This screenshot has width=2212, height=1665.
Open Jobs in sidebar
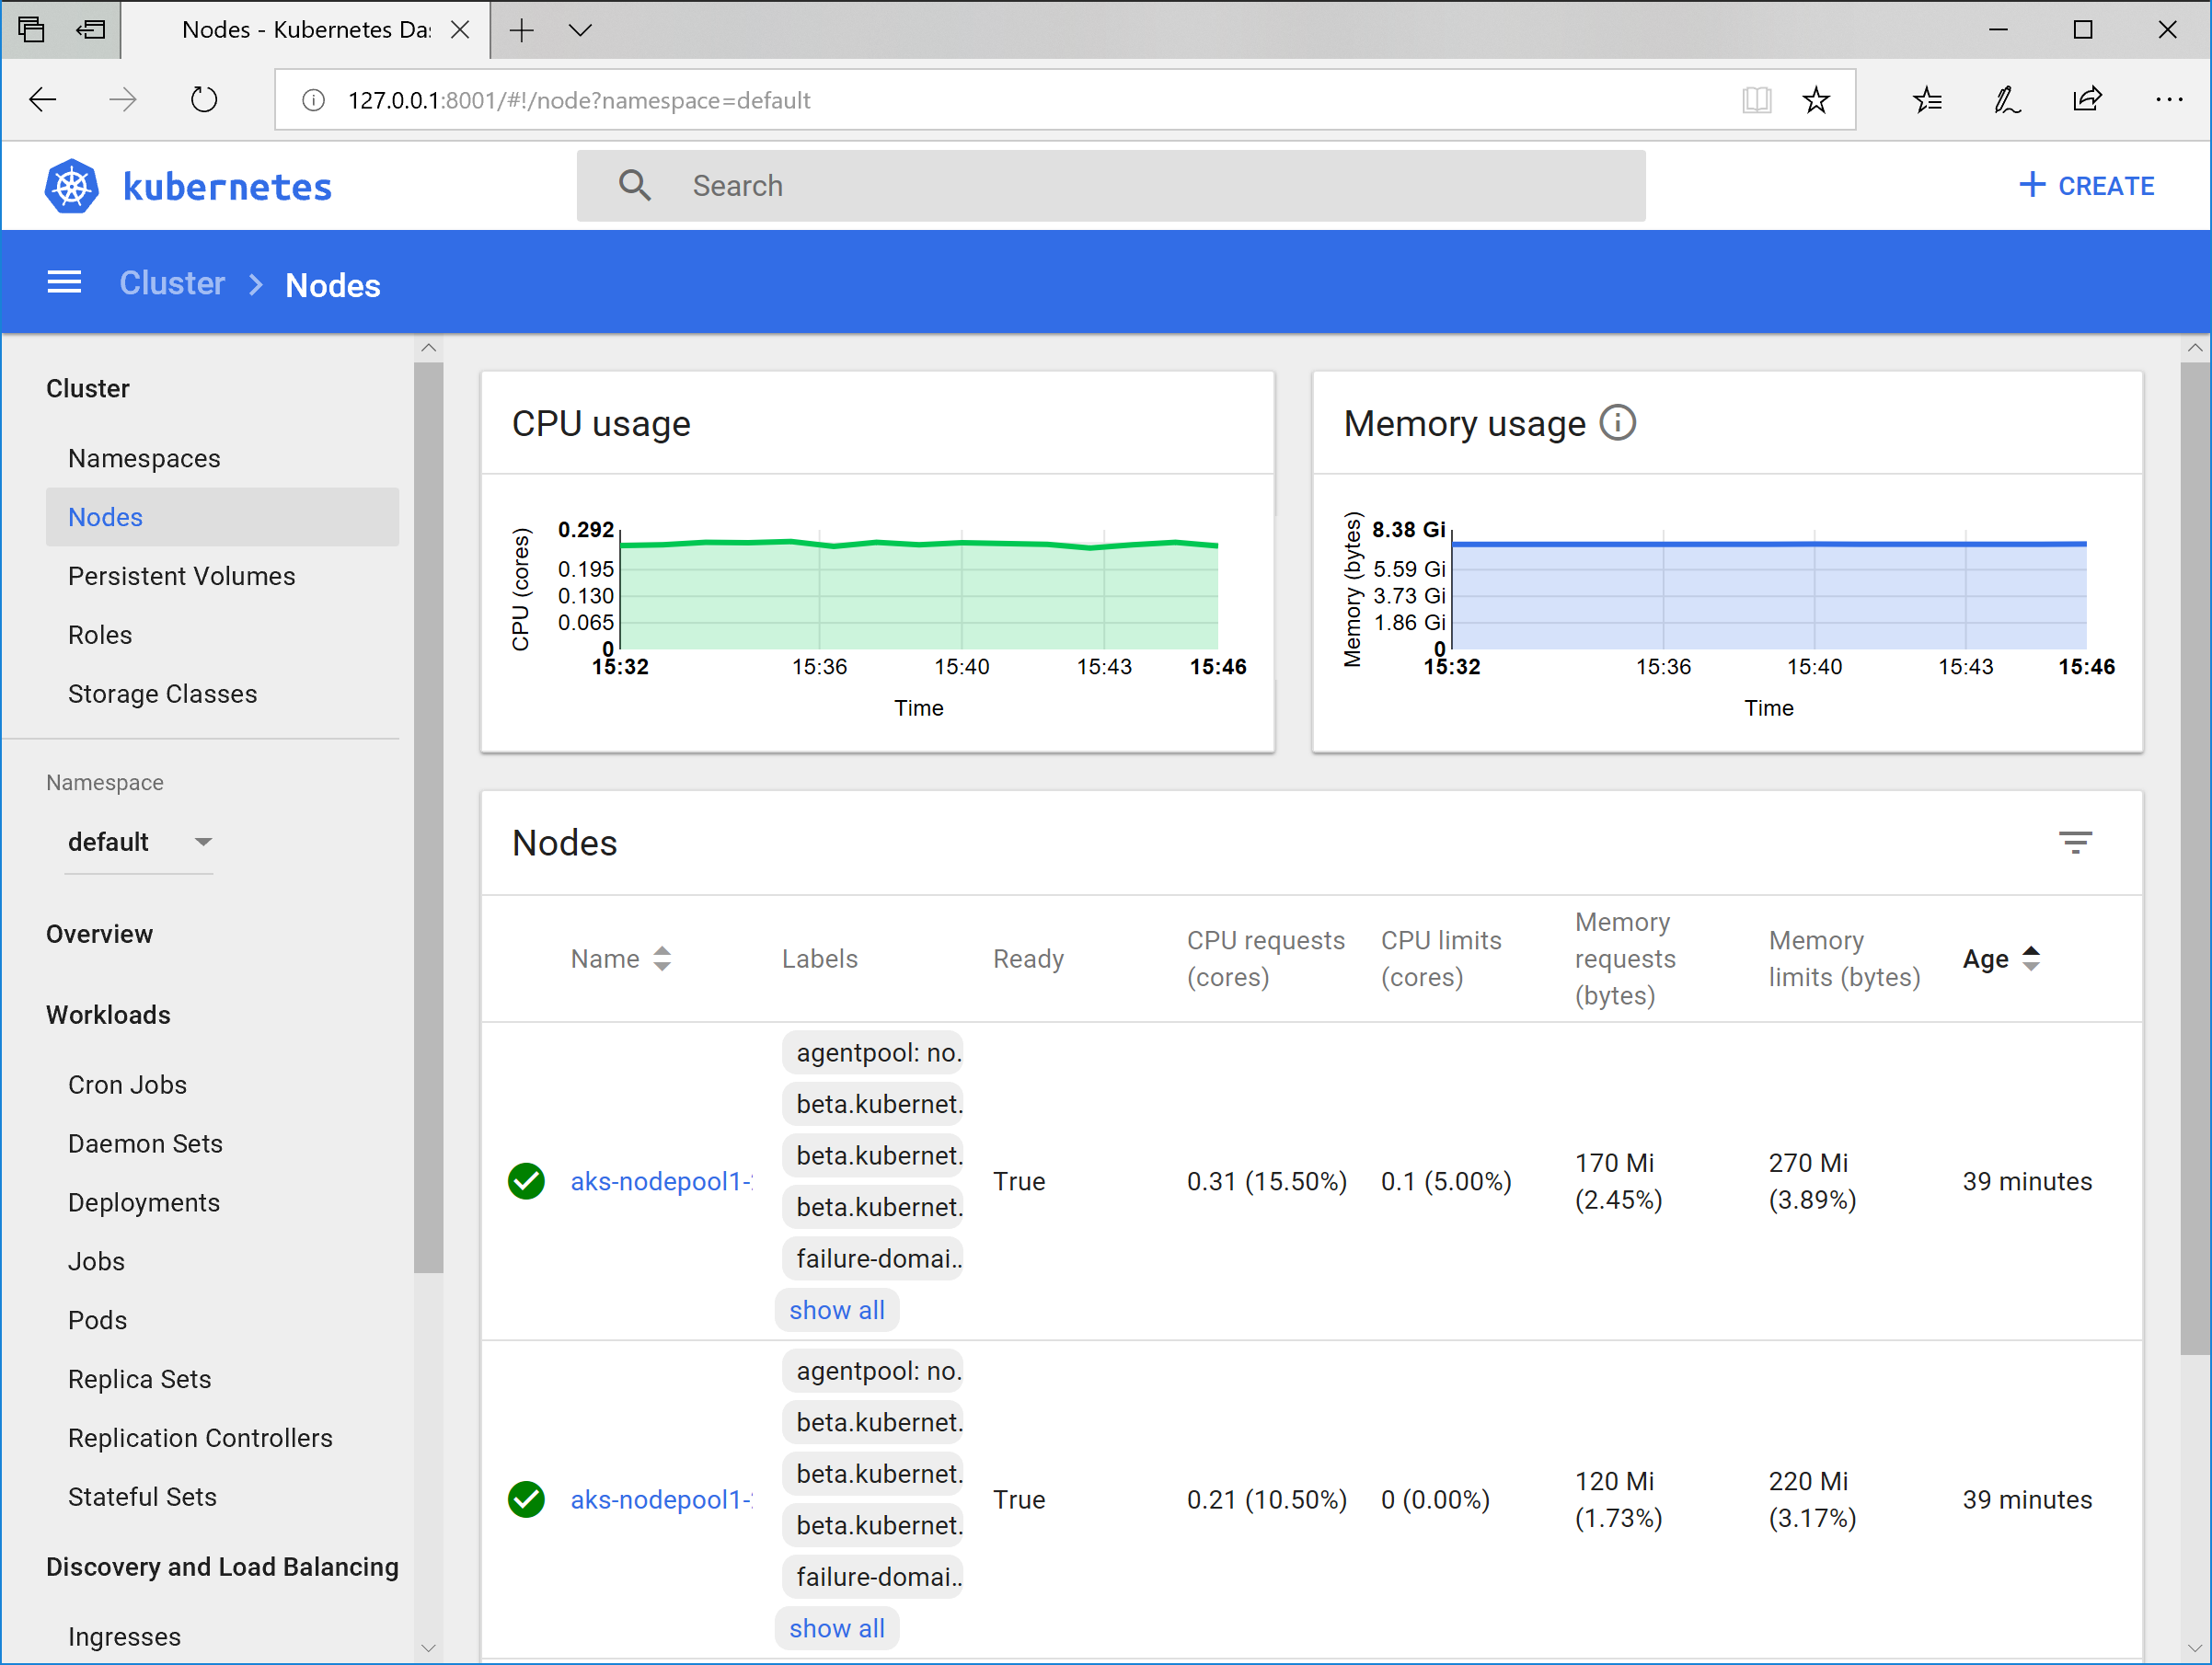click(96, 1261)
